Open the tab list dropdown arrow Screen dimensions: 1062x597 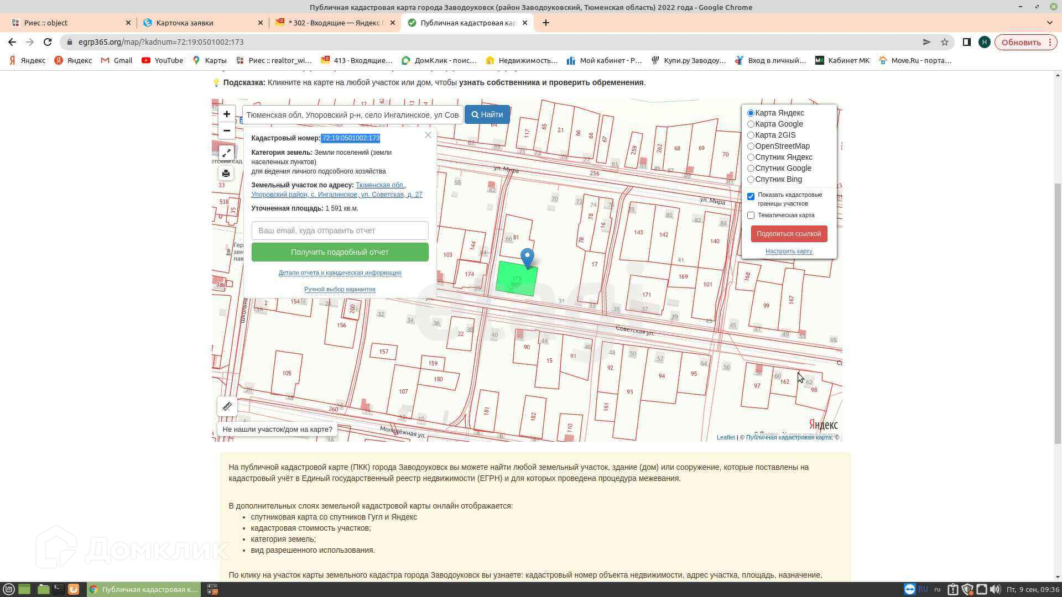pyautogui.click(x=1049, y=23)
